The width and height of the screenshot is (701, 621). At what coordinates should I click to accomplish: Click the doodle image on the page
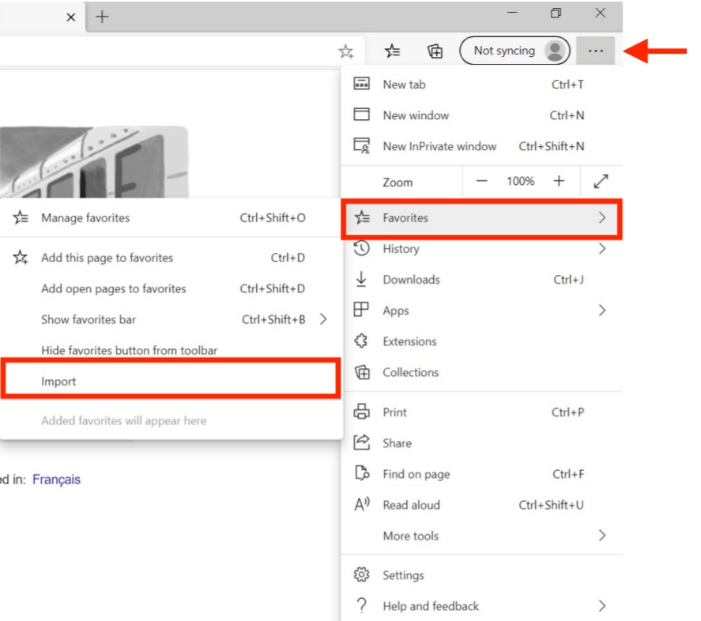[x=94, y=162]
